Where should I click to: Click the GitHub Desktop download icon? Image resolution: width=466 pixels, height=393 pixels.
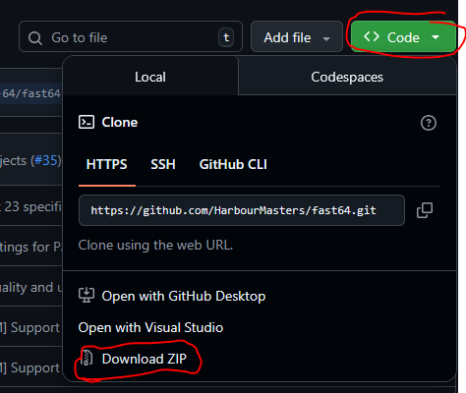click(87, 296)
